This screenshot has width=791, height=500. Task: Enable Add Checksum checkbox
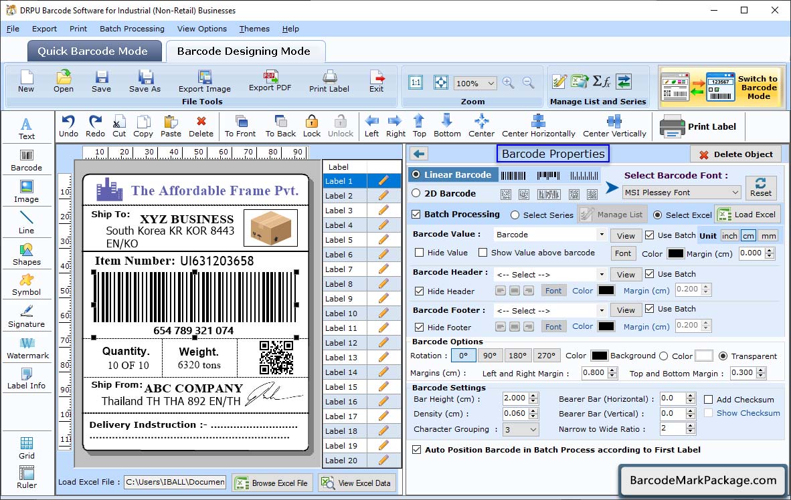[708, 399]
